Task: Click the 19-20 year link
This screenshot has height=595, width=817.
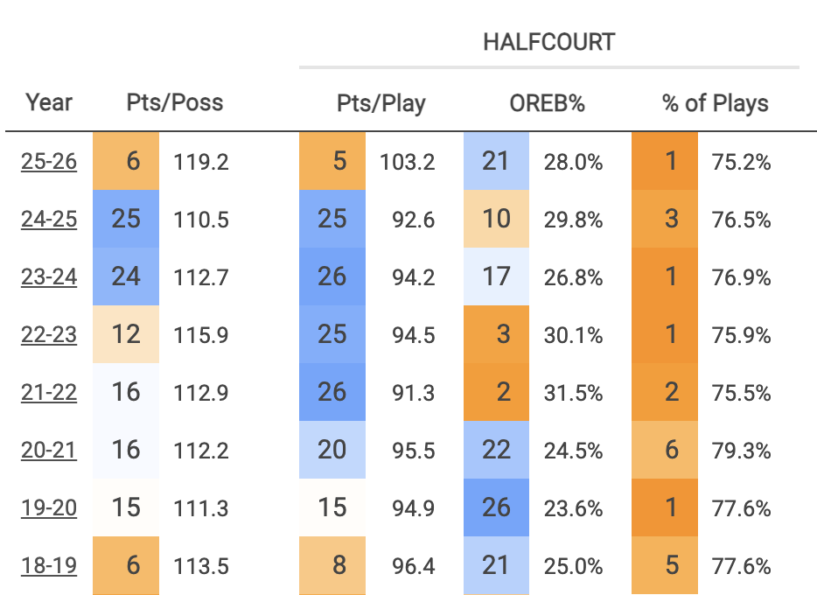Action: pos(49,507)
